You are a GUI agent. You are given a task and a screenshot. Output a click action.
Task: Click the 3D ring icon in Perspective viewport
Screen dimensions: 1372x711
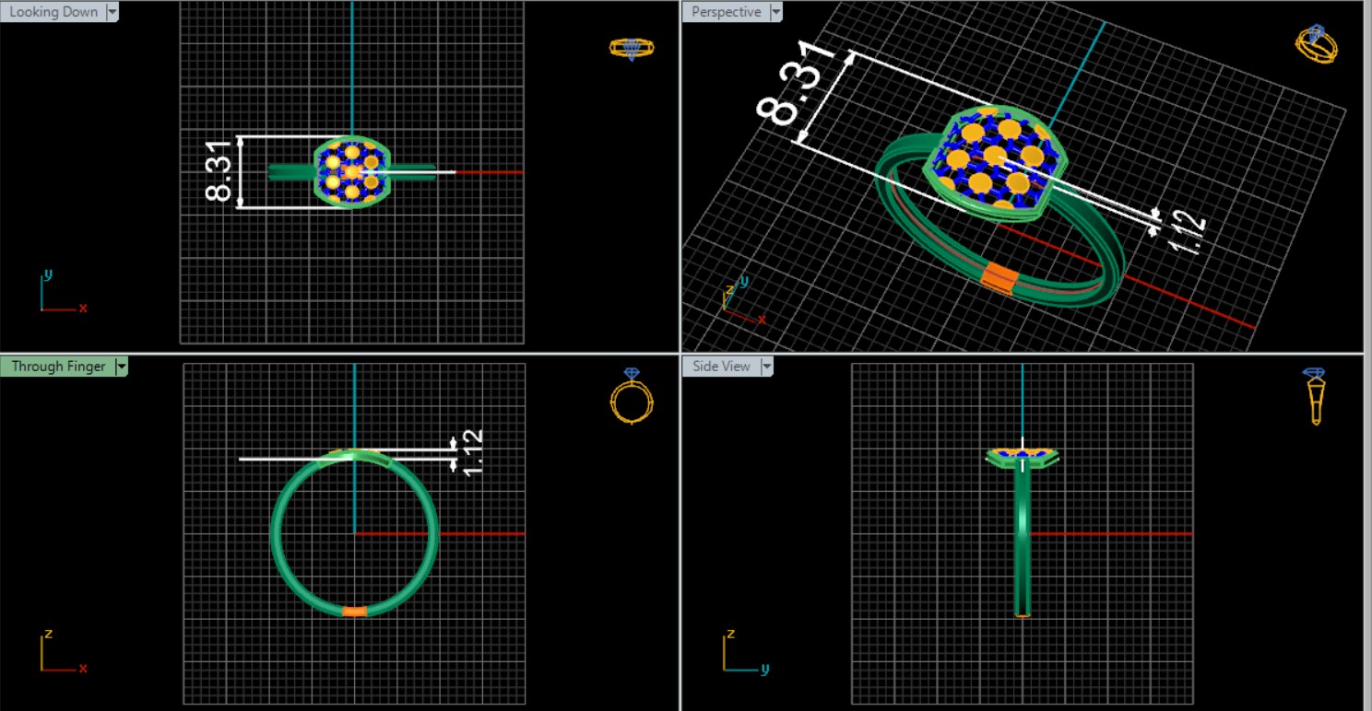click(1317, 44)
